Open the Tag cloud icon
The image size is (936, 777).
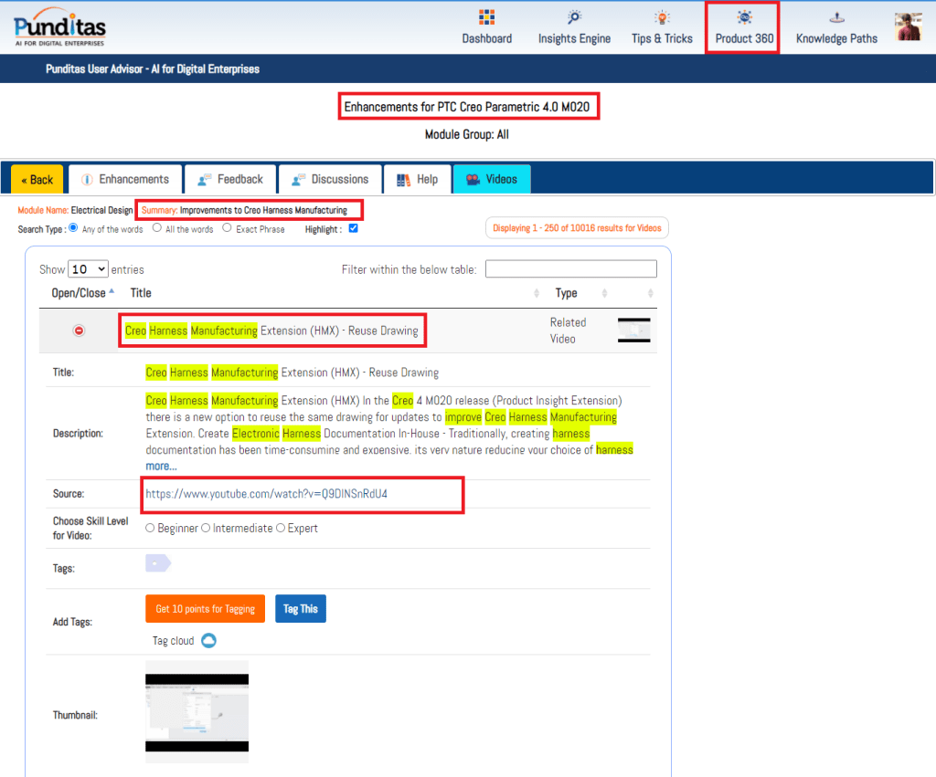tap(208, 641)
